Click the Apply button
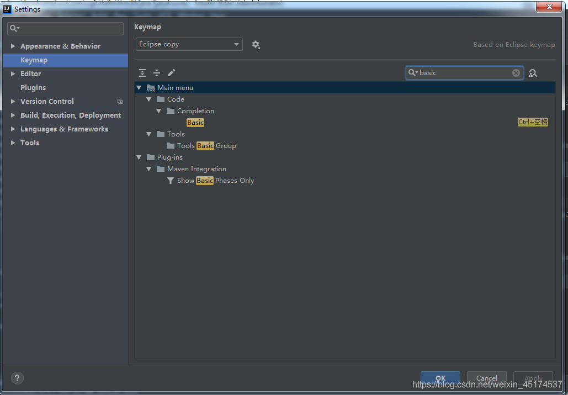This screenshot has width=568, height=395. pyautogui.click(x=533, y=378)
